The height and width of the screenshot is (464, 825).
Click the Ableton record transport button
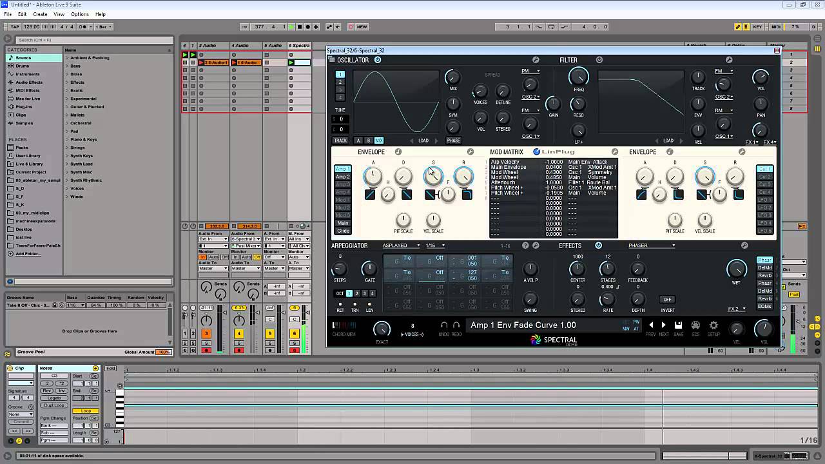pos(308,26)
